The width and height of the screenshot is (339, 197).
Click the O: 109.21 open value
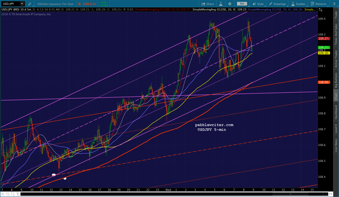pyautogui.click(x=68, y=10)
